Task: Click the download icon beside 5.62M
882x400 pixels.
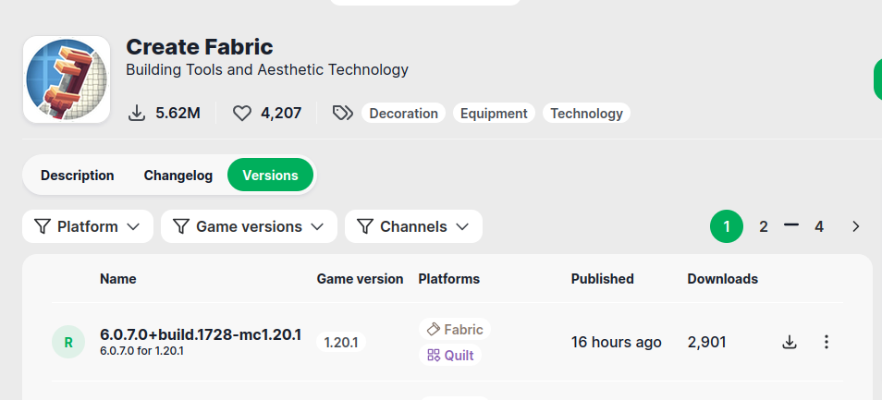Action: tap(137, 114)
